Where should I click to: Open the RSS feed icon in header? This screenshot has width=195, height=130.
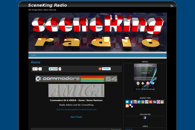pos(172,6)
